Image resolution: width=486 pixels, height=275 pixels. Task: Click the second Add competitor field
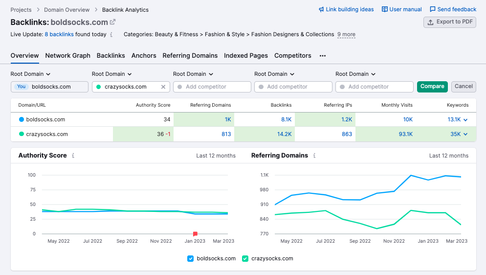tap(293, 87)
